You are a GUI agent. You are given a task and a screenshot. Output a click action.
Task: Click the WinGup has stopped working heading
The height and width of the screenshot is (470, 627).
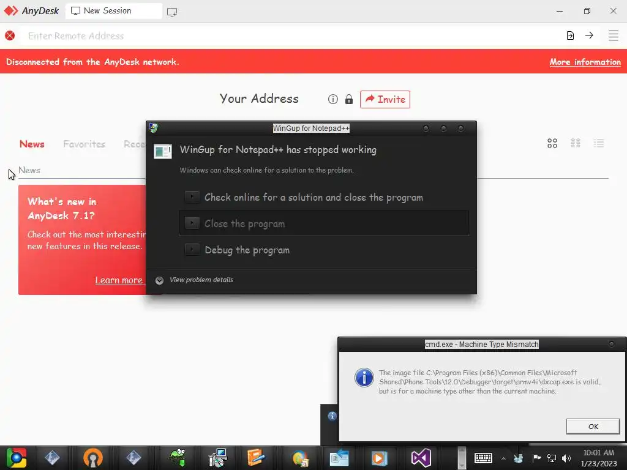coord(278,149)
